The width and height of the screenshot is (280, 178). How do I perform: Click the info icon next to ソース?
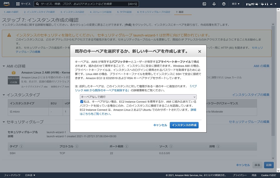(x=171, y=146)
